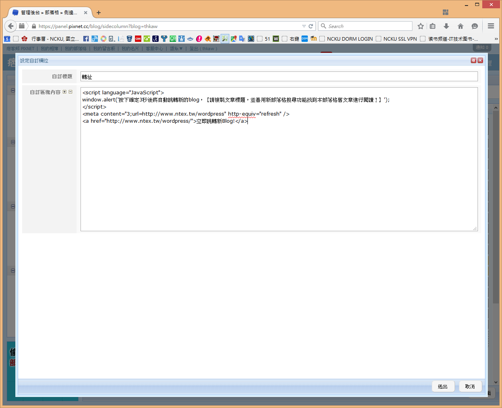This screenshot has width=502, height=408.
Task: Open the NCKU DORM LOGIN bookmark
Action: 346,39
